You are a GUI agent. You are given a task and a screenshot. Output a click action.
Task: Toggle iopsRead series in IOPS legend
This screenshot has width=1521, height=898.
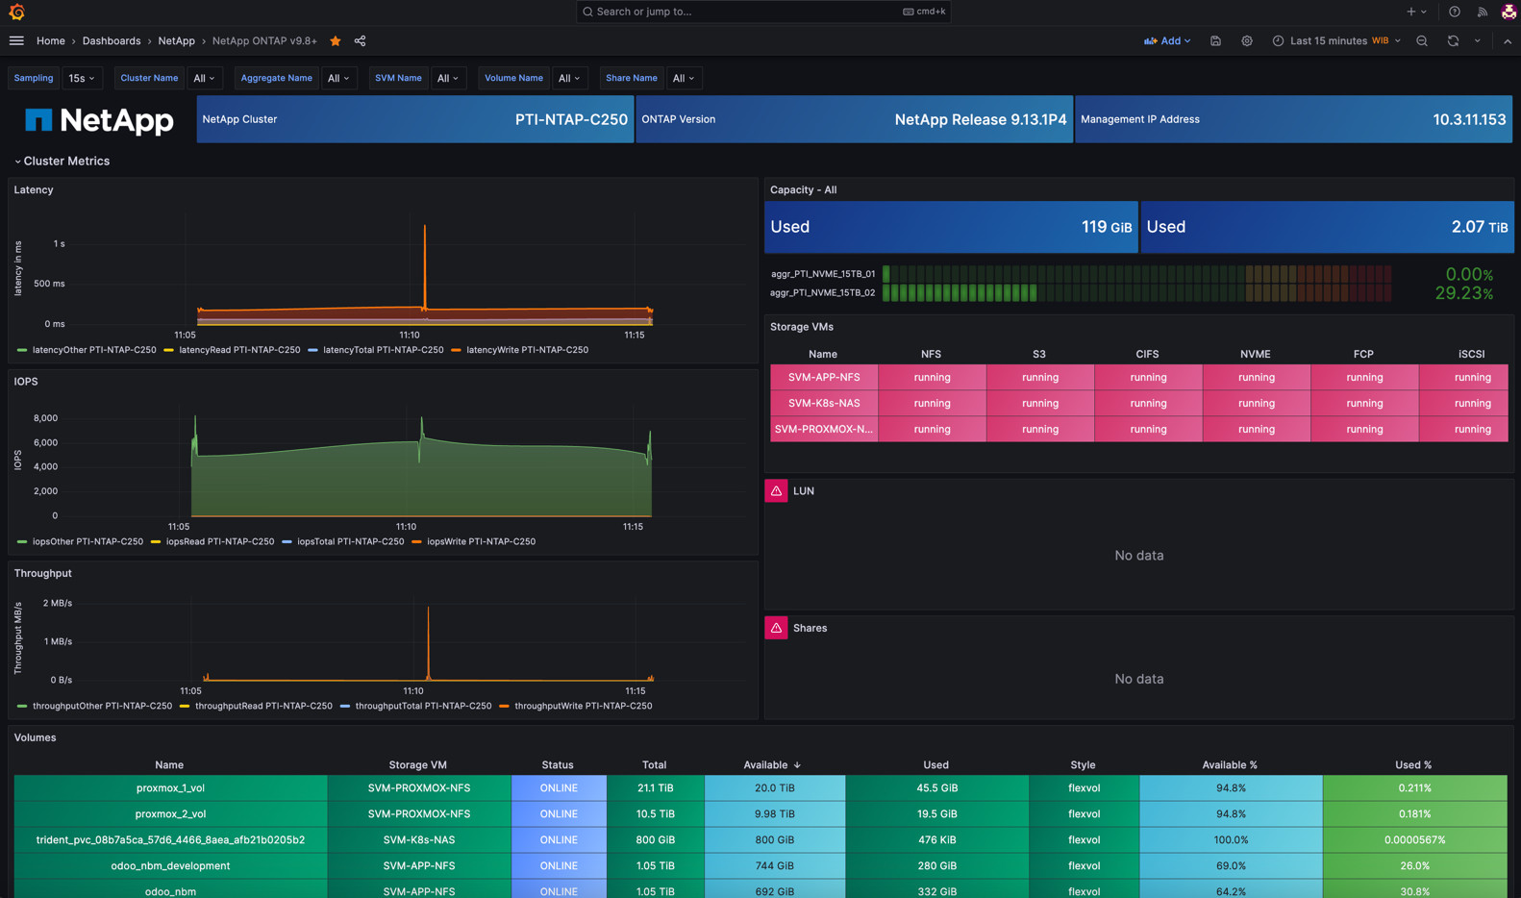click(x=219, y=541)
